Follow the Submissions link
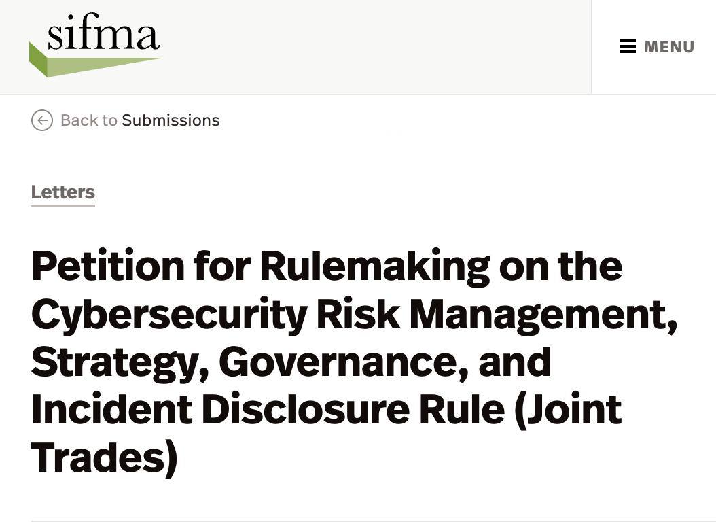Image resolution: width=716 pixels, height=522 pixels. click(171, 120)
